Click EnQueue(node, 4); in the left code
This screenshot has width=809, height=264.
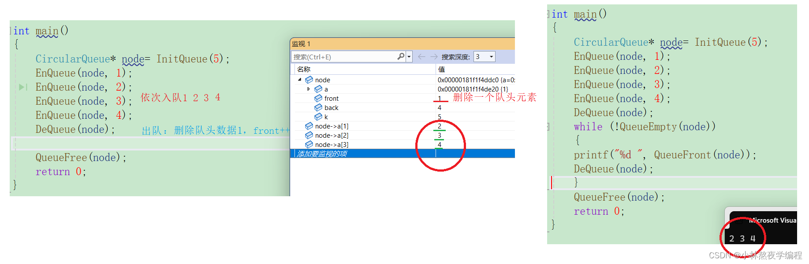84,115
